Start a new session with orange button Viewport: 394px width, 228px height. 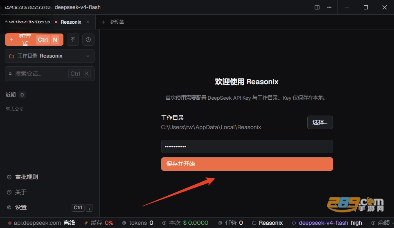point(34,40)
